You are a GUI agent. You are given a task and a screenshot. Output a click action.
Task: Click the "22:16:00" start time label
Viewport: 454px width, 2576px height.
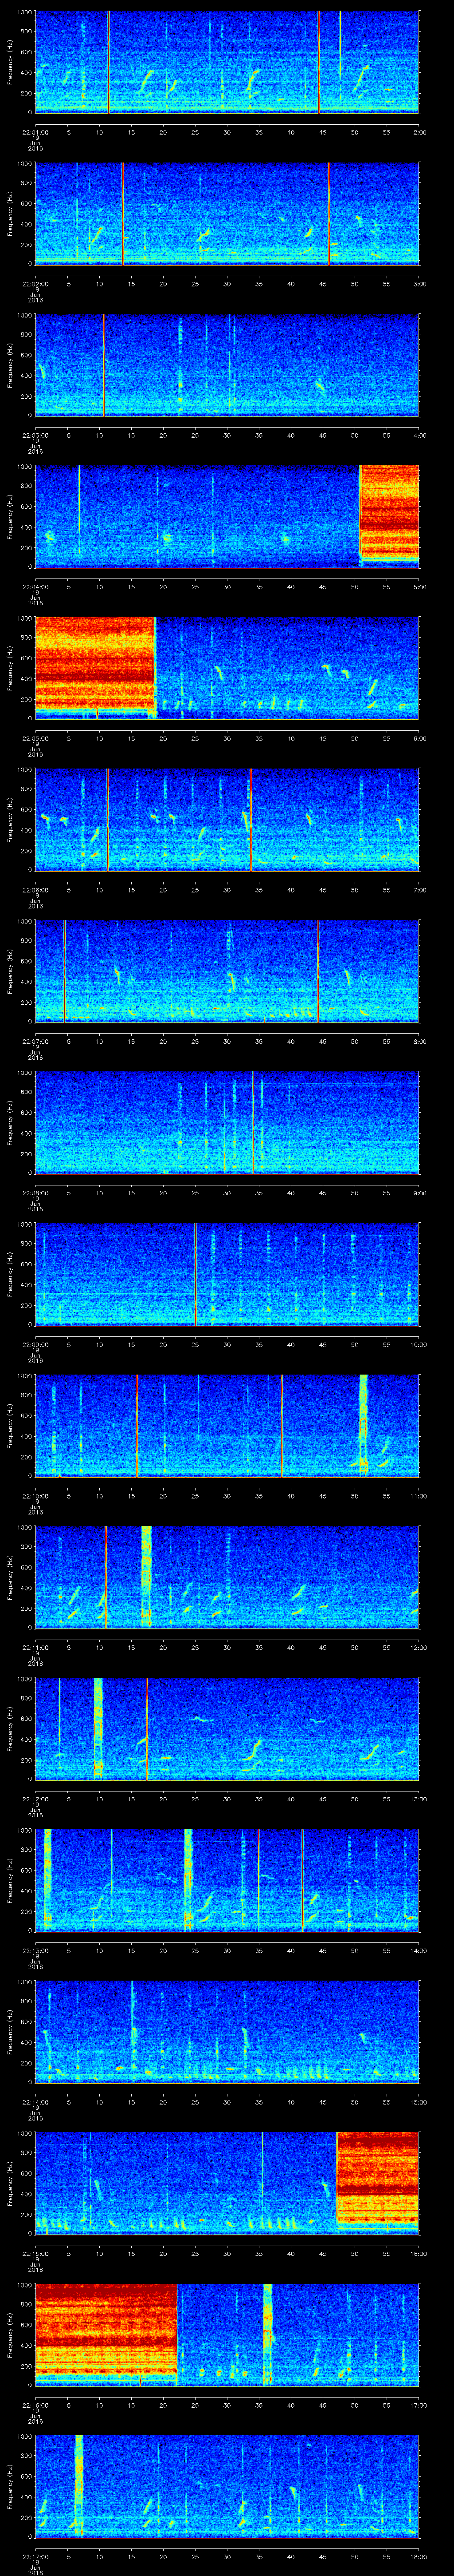point(35,2404)
